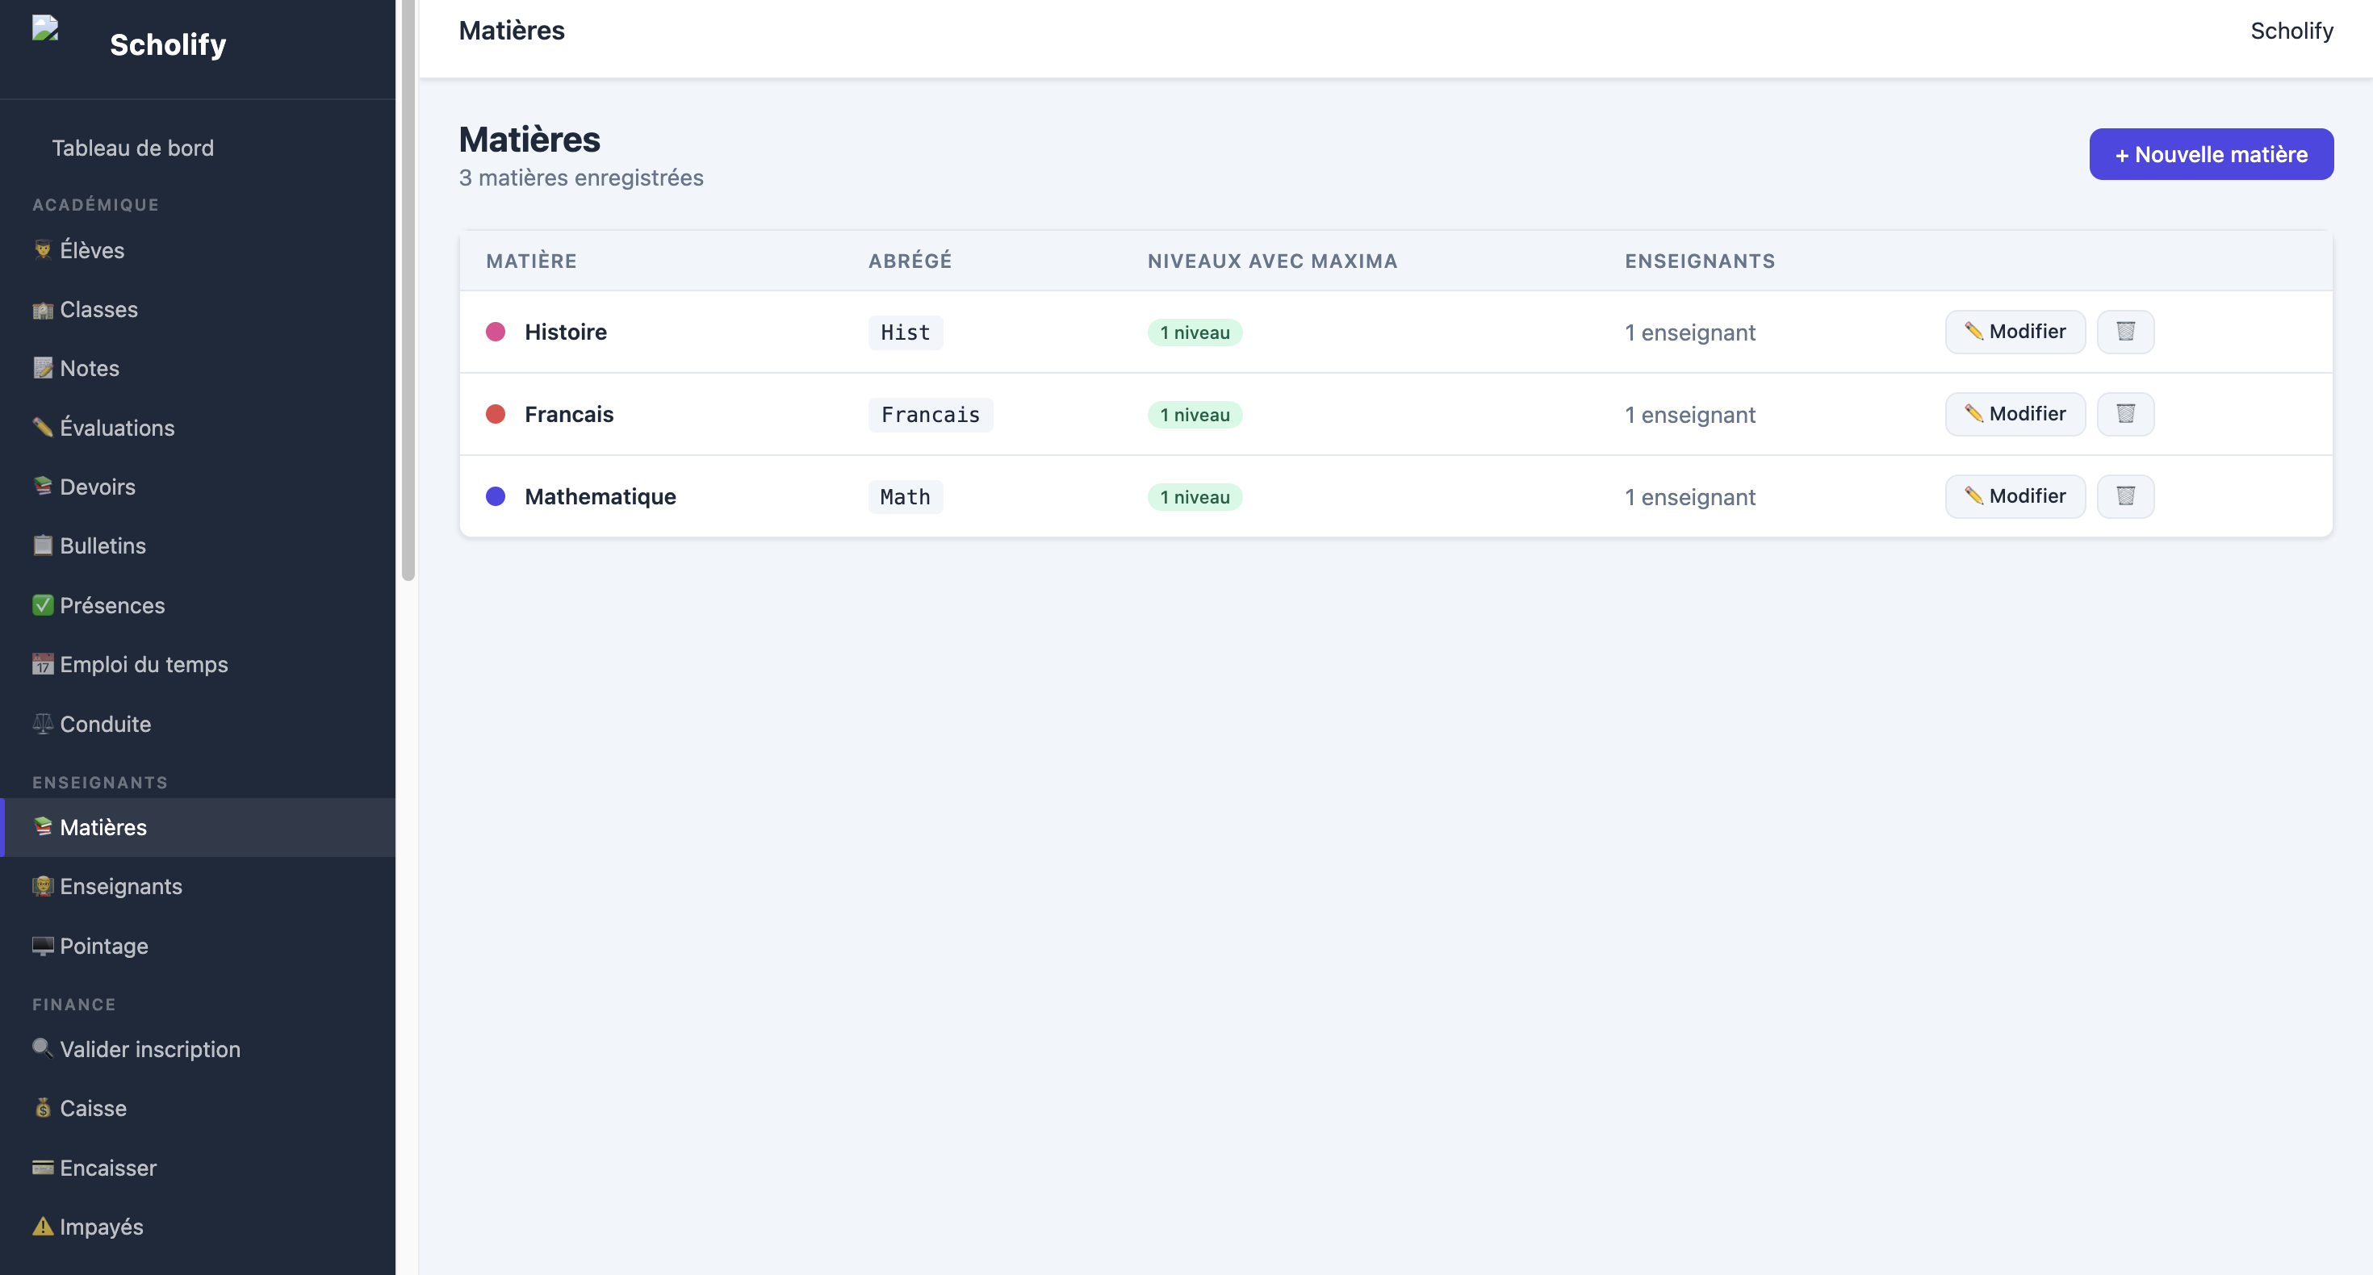The image size is (2373, 1275).
Task: Delete Histoire using its trash icon
Action: (x=2125, y=332)
